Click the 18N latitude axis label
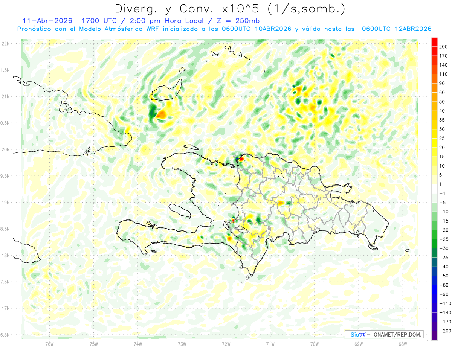The image size is (452, 349). (5, 255)
